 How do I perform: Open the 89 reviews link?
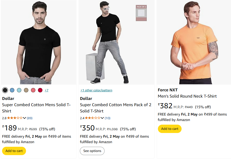tap(30, 118)
